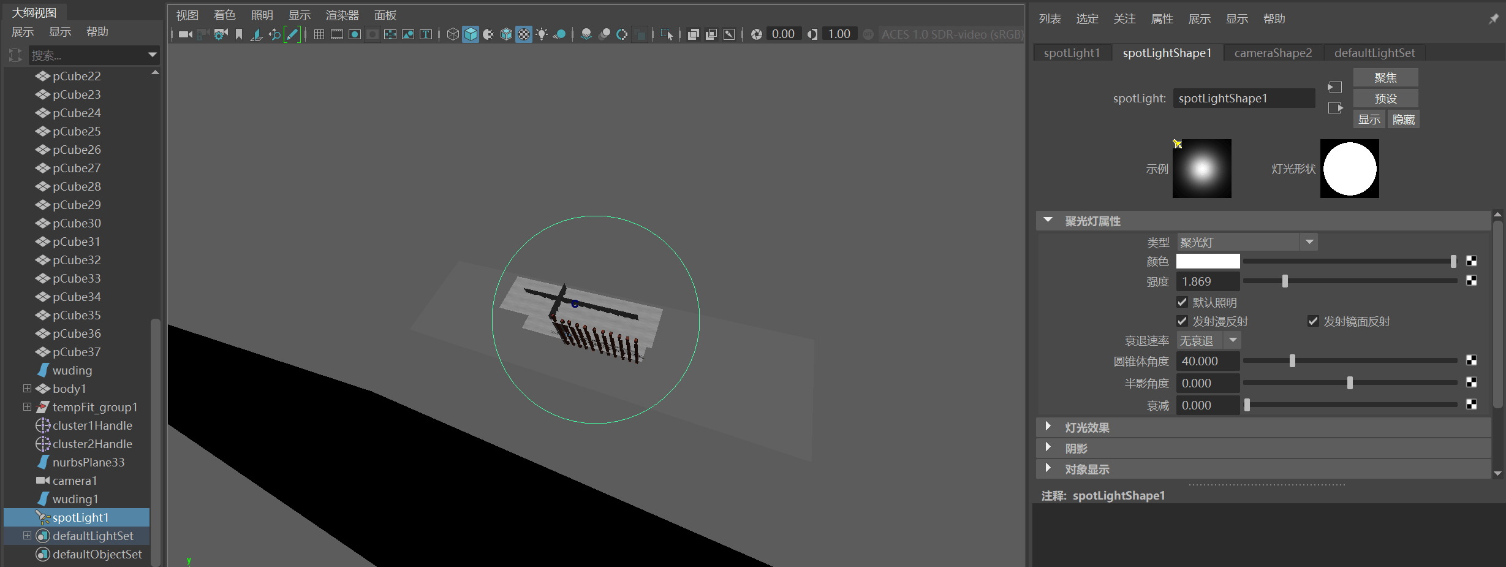Enable use all lights bulb icon
Image resolution: width=1506 pixels, height=567 pixels.
542,34
